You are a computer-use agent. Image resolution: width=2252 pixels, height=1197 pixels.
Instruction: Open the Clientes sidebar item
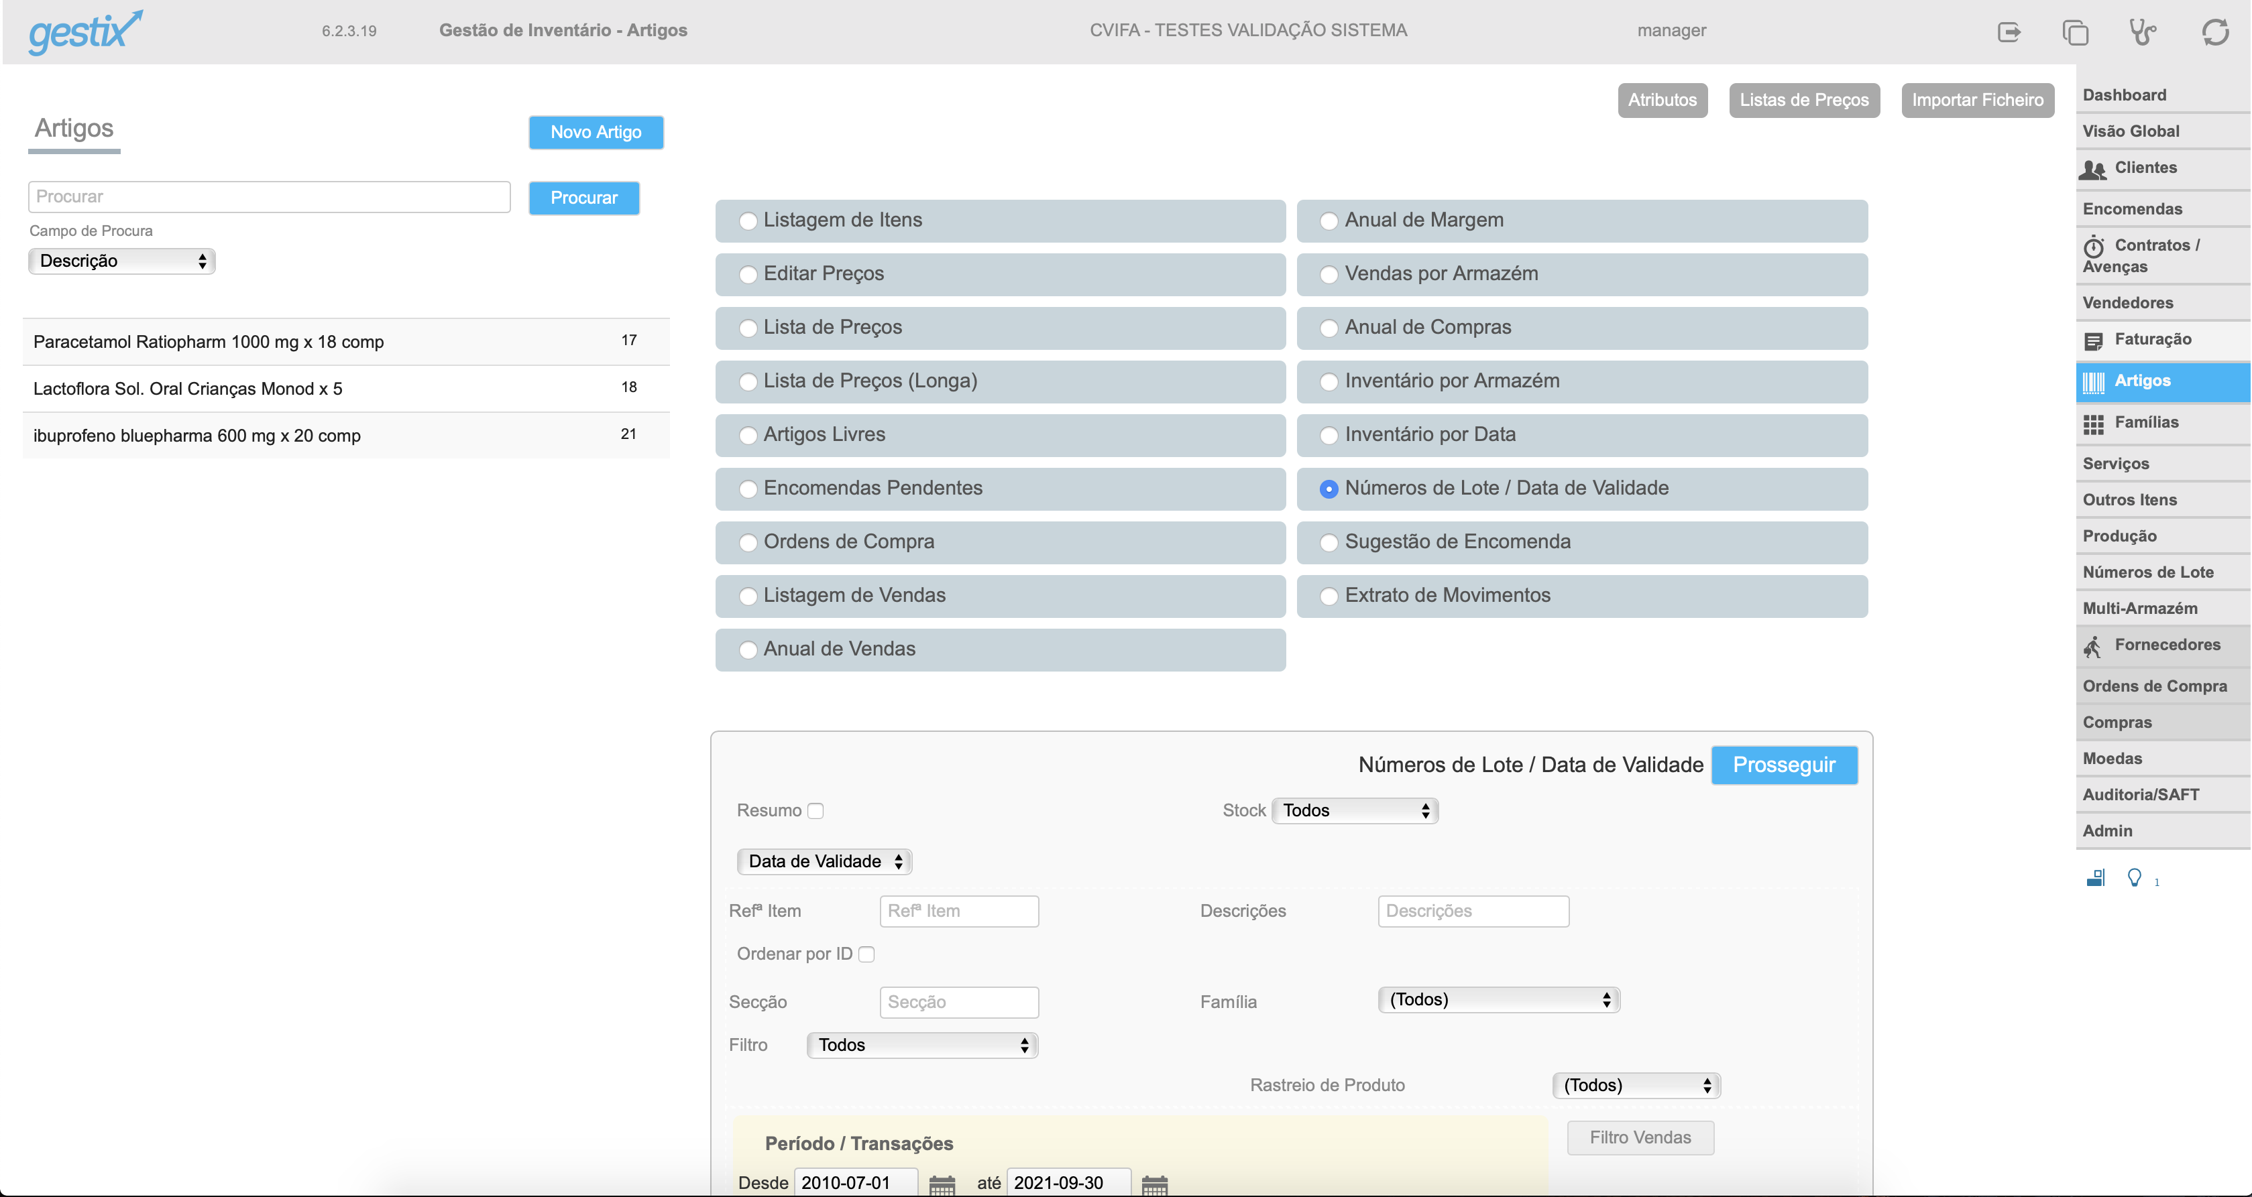click(x=2163, y=169)
